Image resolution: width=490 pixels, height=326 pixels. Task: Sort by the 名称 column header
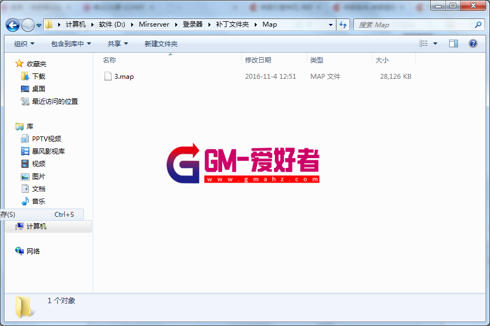coord(109,60)
